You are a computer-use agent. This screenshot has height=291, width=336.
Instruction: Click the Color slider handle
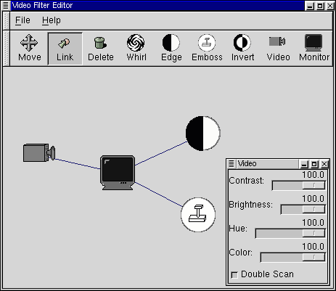pos(314,258)
